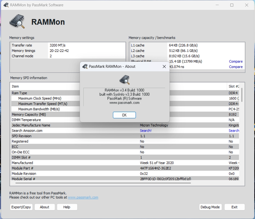Close the PassMark RAMMon About dialog

[x=164, y=67]
